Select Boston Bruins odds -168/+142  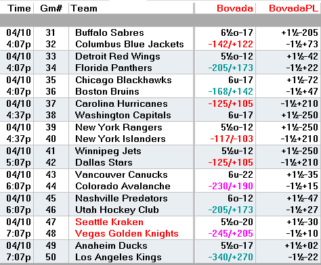coord(230,91)
